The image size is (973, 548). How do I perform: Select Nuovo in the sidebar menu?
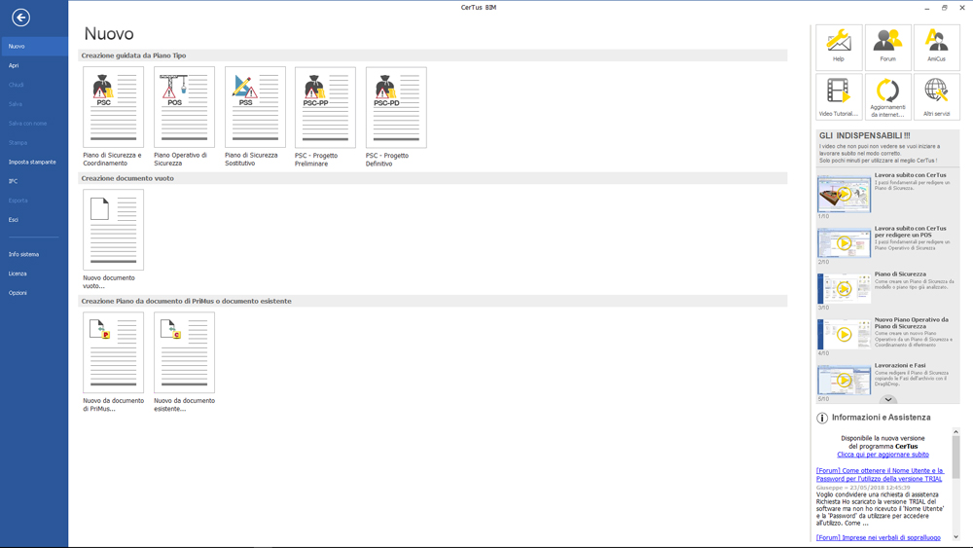click(34, 47)
